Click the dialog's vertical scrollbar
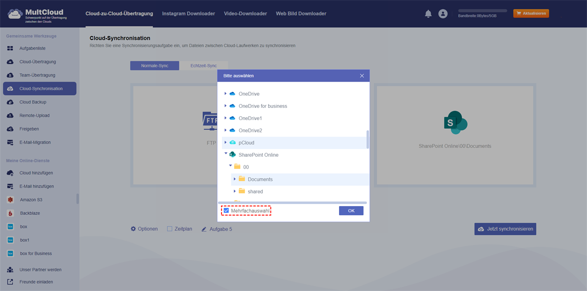The image size is (587, 291). pyautogui.click(x=368, y=139)
